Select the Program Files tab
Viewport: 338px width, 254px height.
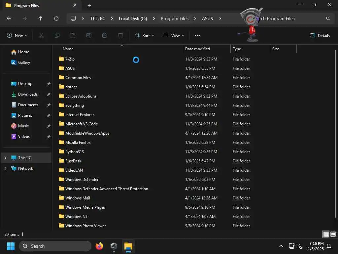click(x=41, y=5)
